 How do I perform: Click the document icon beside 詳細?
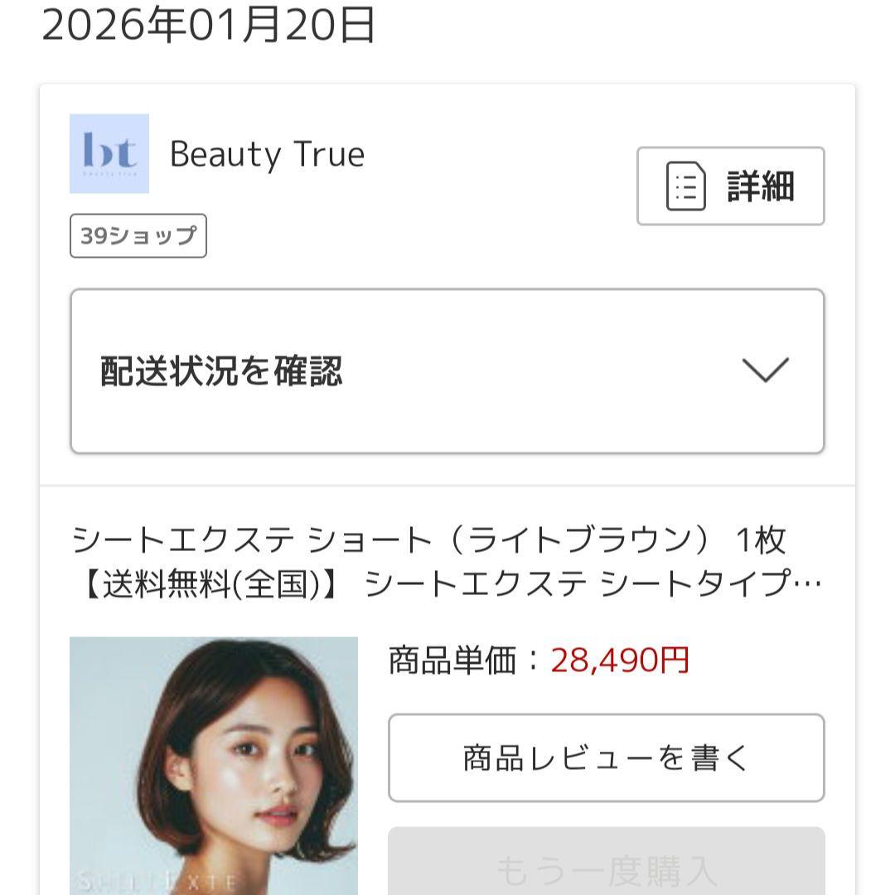[x=686, y=186]
